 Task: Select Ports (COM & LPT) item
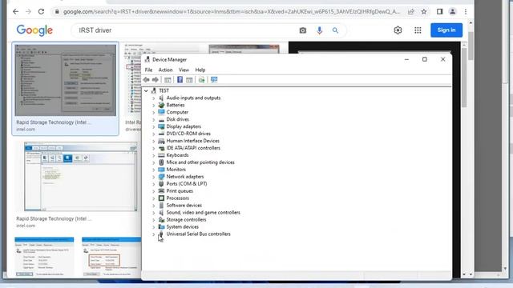[x=187, y=184]
